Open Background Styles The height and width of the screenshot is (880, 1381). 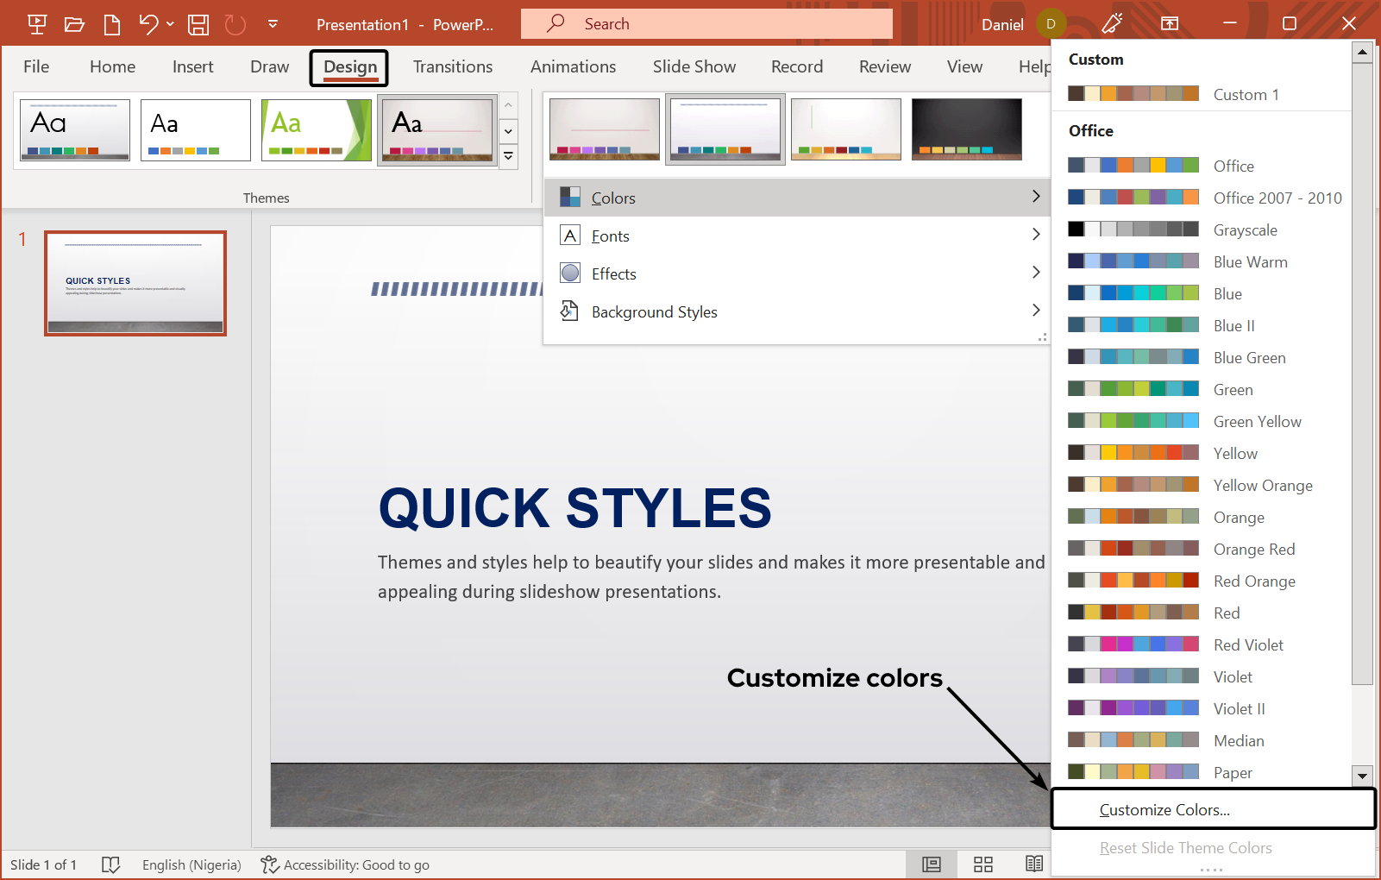click(x=654, y=311)
